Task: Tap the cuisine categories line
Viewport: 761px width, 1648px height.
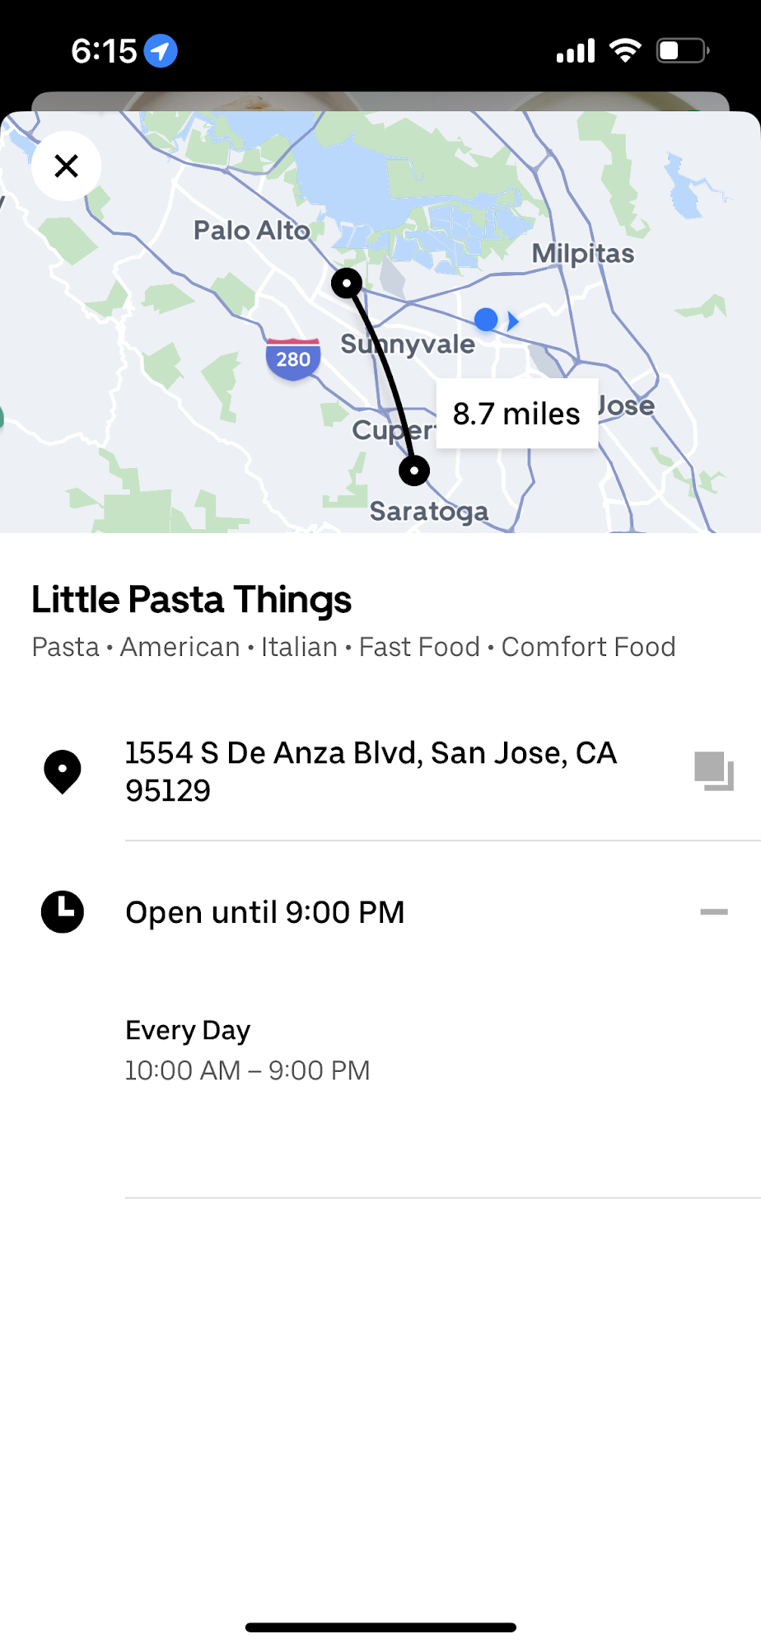Action: click(353, 647)
